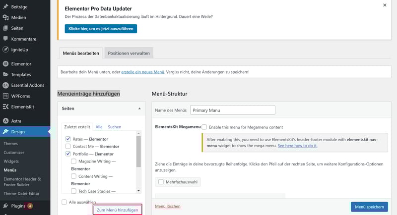Click the Beiträge pin icon in sidebar
This screenshot has width=397, height=215.
(5, 6)
